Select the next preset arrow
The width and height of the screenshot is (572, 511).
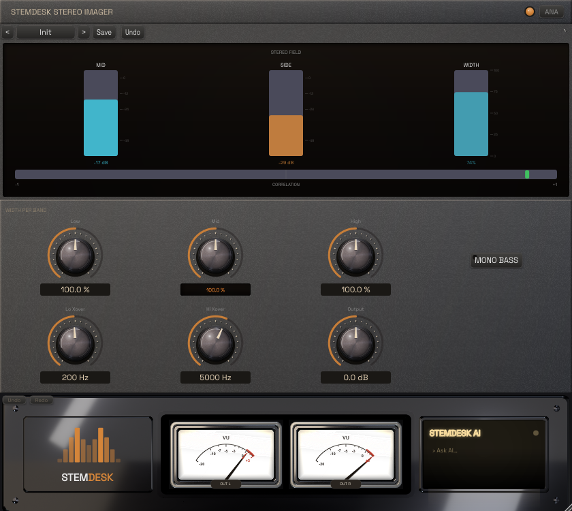pyautogui.click(x=84, y=32)
